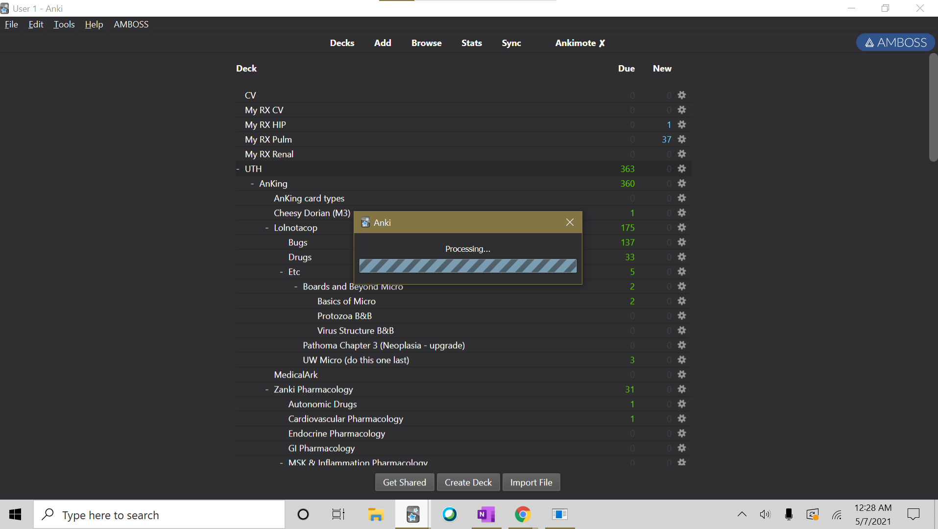Open options gear for Drugs deck
This screenshot has height=529, width=938.
pos(681,257)
